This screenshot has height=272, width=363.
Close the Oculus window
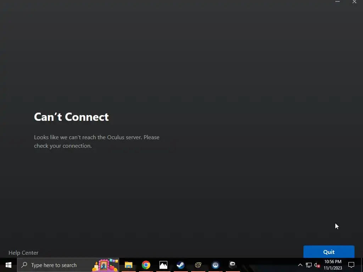tap(354, 2)
